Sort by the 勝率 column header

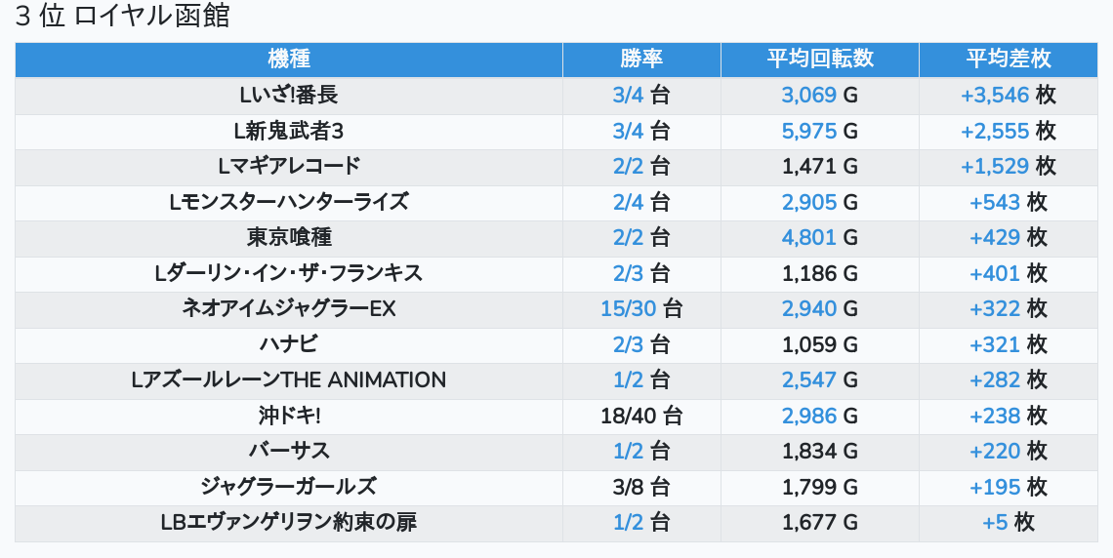coord(641,59)
